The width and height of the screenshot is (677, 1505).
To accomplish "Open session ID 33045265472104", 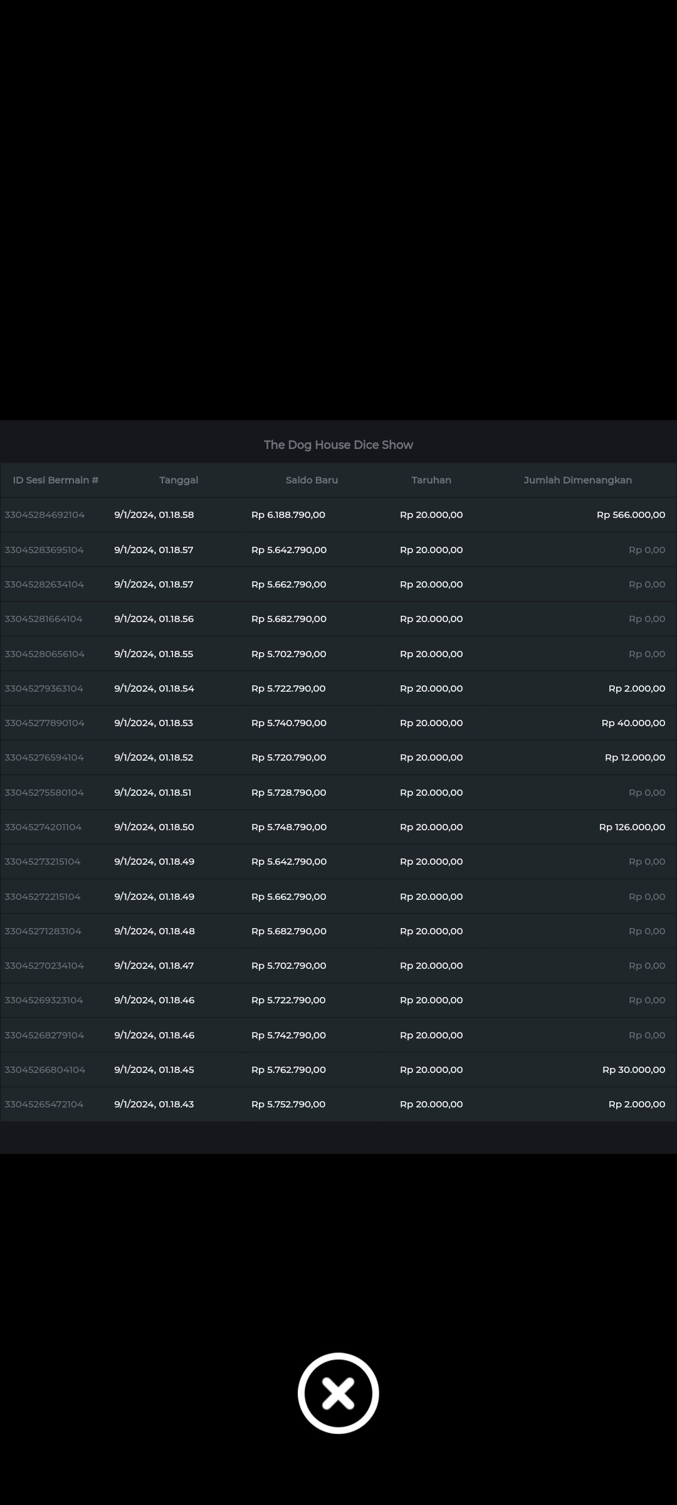I will (44, 1104).
